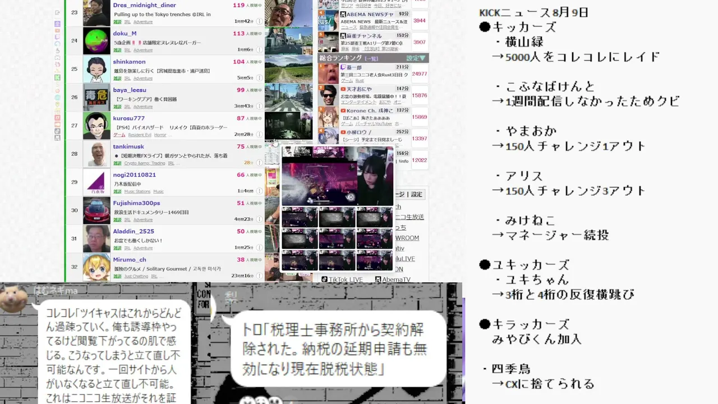Click the Horror tag on kurosu777
Image resolution: width=718 pixels, height=404 pixels.
[x=160, y=135]
